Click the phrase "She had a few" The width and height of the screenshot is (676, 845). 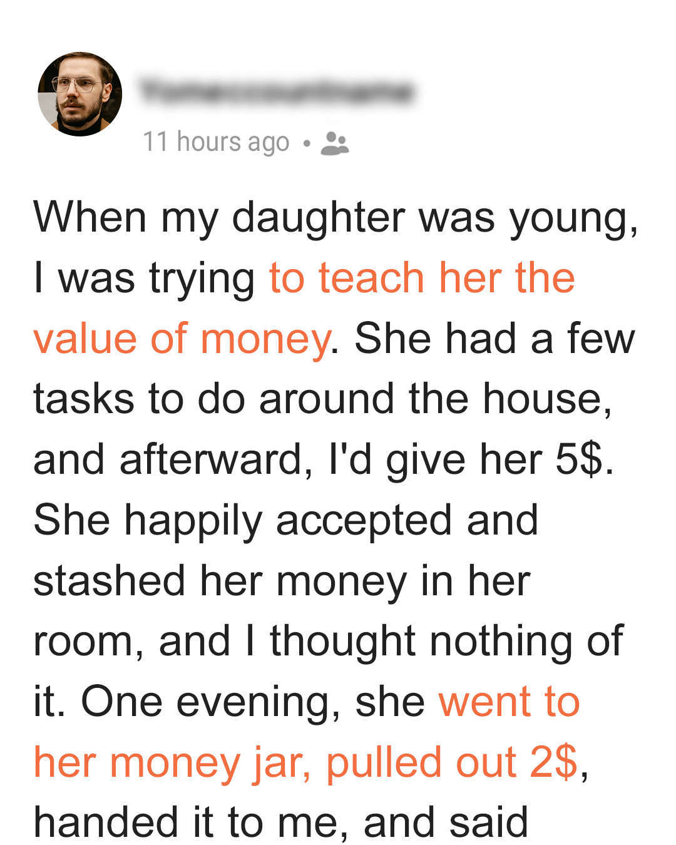point(494,338)
